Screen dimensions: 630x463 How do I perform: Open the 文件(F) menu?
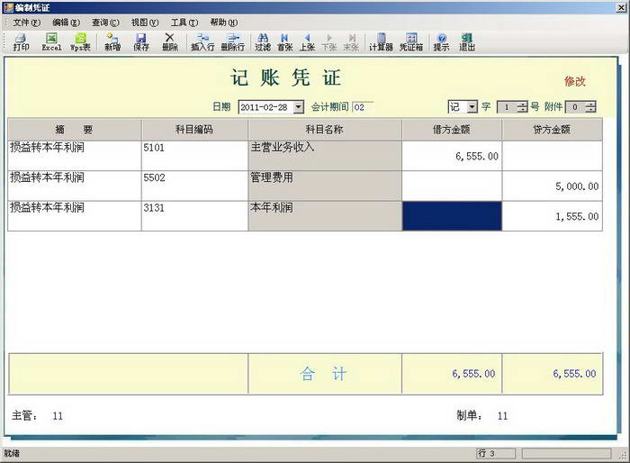click(x=26, y=23)
